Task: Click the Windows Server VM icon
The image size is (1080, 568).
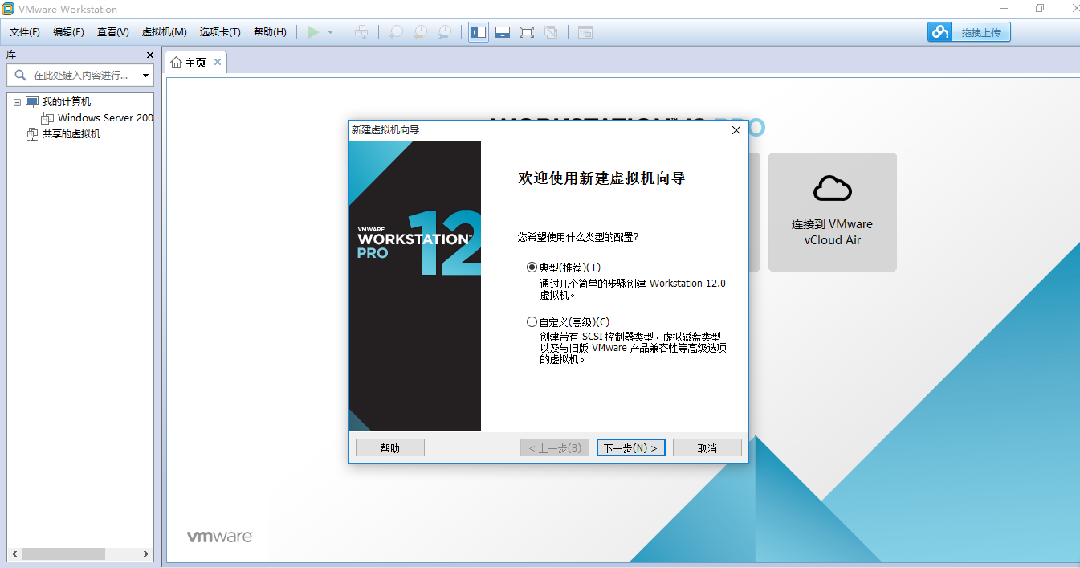Action: 47,118
